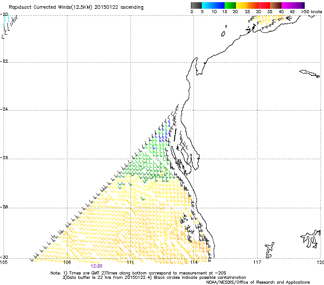
Task: Click the purple 12:35 time label
Action: pos(96,266)
